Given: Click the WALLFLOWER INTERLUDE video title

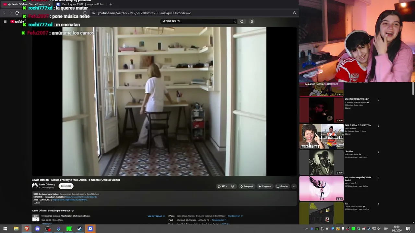Looking at the screenshot, I should click(x=357, y=99).
